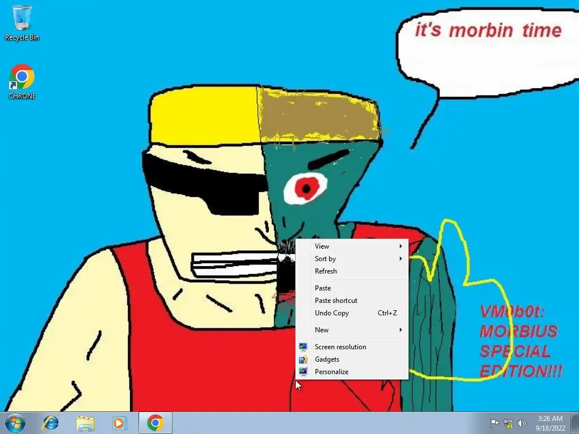Click the Gadgets menu icon
The height and width of the screenshot is (434, 579).
pos(303,359)
